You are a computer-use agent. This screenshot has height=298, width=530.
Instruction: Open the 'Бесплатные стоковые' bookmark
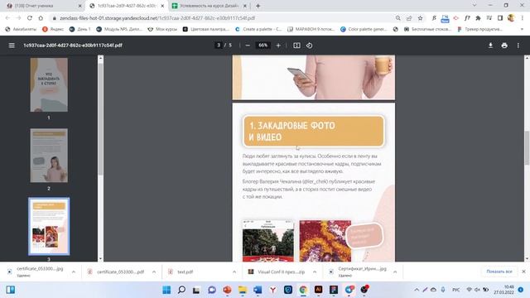(x=427, y=30)
